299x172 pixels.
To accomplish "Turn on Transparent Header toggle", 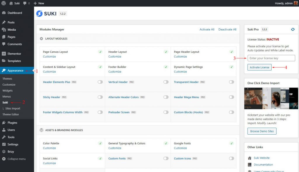I will coord(231,82).
